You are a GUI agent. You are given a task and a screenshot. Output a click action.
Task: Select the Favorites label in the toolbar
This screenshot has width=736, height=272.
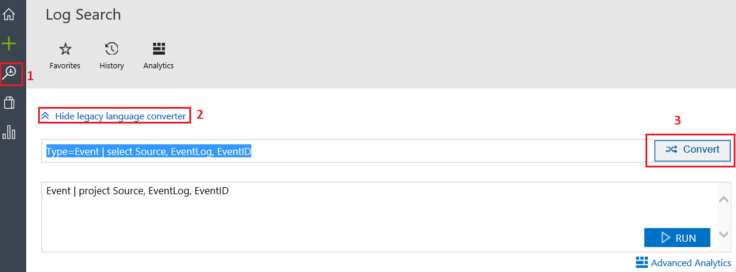coord(65,66)
